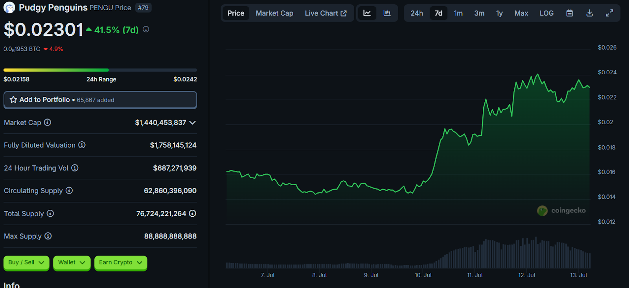
Task: Click external link icon on Live Chart
Action: point(344,13)
